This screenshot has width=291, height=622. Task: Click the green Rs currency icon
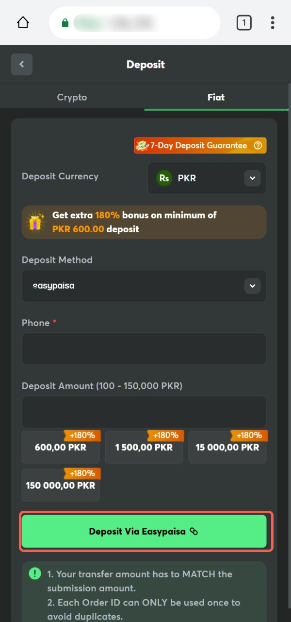coord(164,178)
